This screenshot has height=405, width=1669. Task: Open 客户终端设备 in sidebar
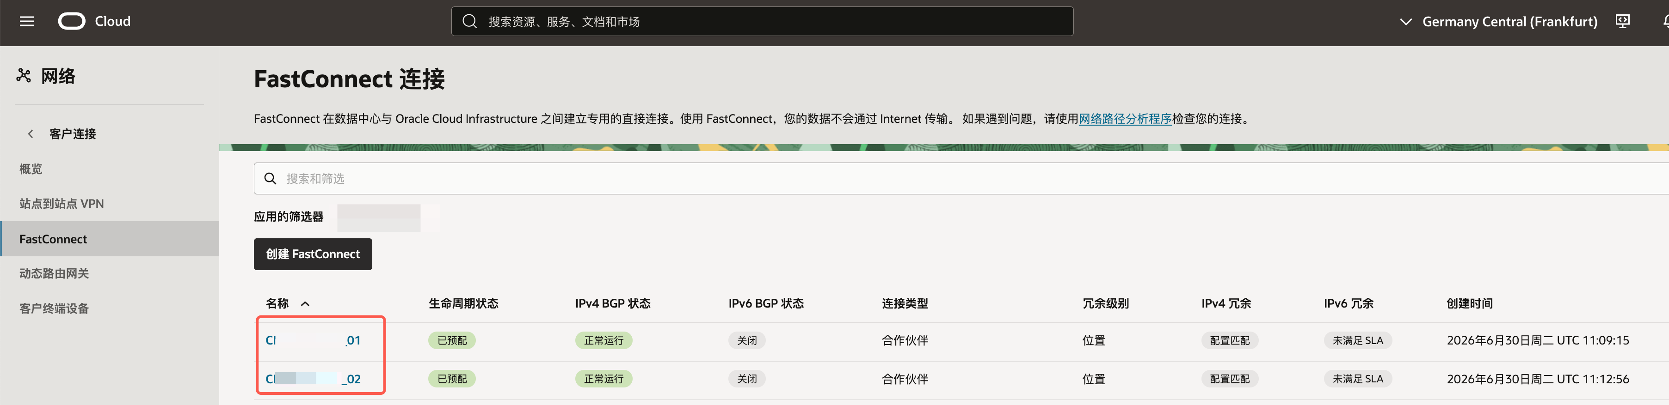[54, 308]
